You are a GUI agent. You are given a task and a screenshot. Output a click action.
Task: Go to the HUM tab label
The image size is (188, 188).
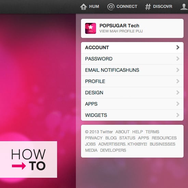[94, 6]
